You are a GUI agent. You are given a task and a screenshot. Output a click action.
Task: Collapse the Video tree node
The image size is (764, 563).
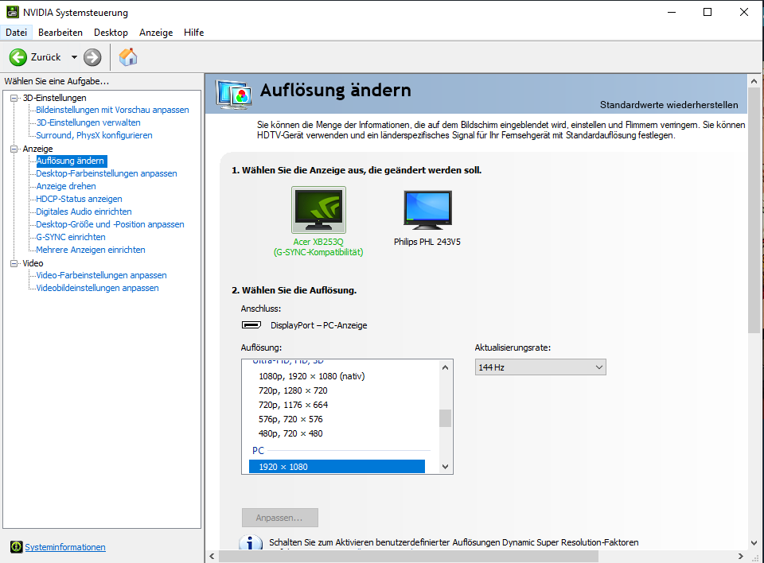click(x=14, y=263)
